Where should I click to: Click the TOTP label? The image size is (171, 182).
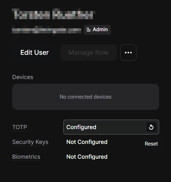coord(19,127)
